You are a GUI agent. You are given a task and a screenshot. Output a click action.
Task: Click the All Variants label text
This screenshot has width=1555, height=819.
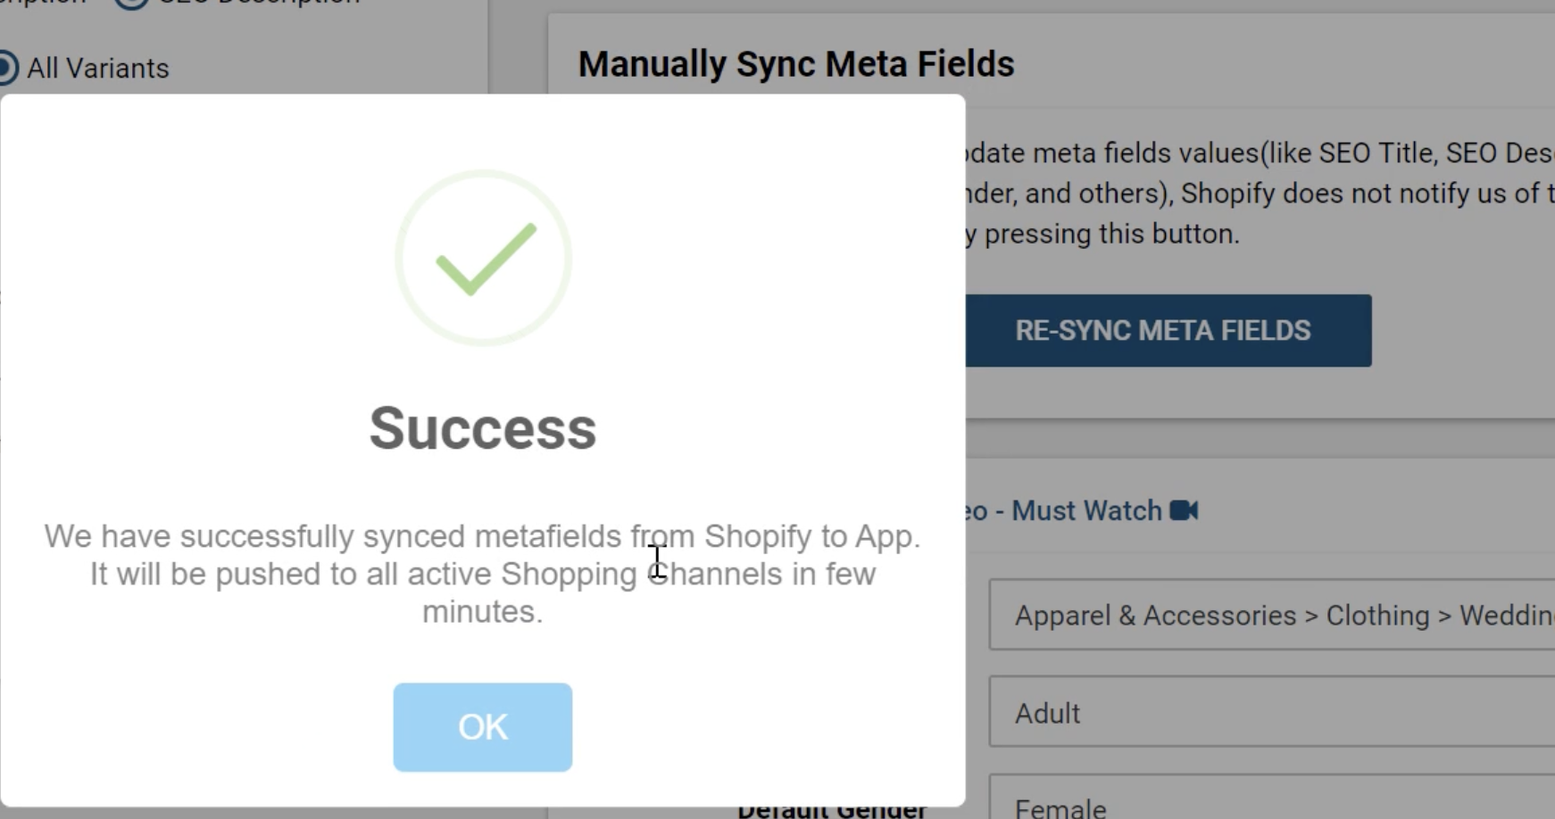pos(98,68)
